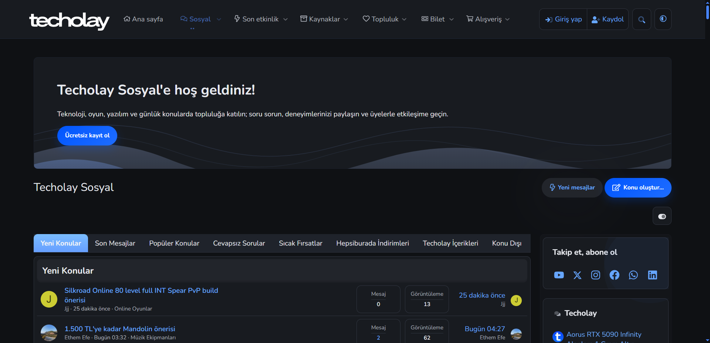Image resolution: width=710 pixels, height=343 pixels.
Task: Expand the Topluluk dropdown arrow
Action: coord(404,19)
